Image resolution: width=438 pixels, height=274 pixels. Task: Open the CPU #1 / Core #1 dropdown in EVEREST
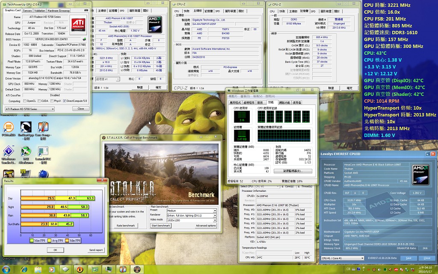(343, 258)
